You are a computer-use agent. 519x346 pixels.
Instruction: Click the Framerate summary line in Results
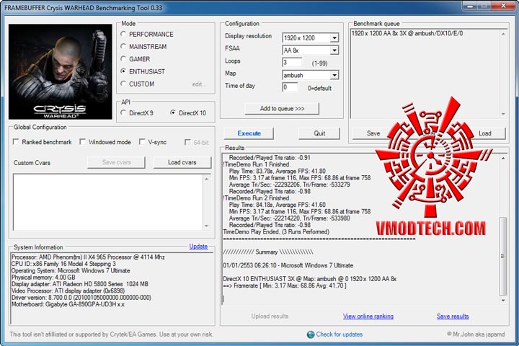pos(285,285)
